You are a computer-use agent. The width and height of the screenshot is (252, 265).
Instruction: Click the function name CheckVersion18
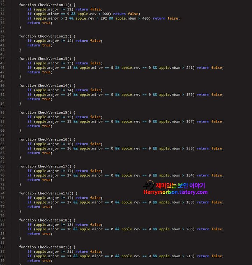click(52, 220)
